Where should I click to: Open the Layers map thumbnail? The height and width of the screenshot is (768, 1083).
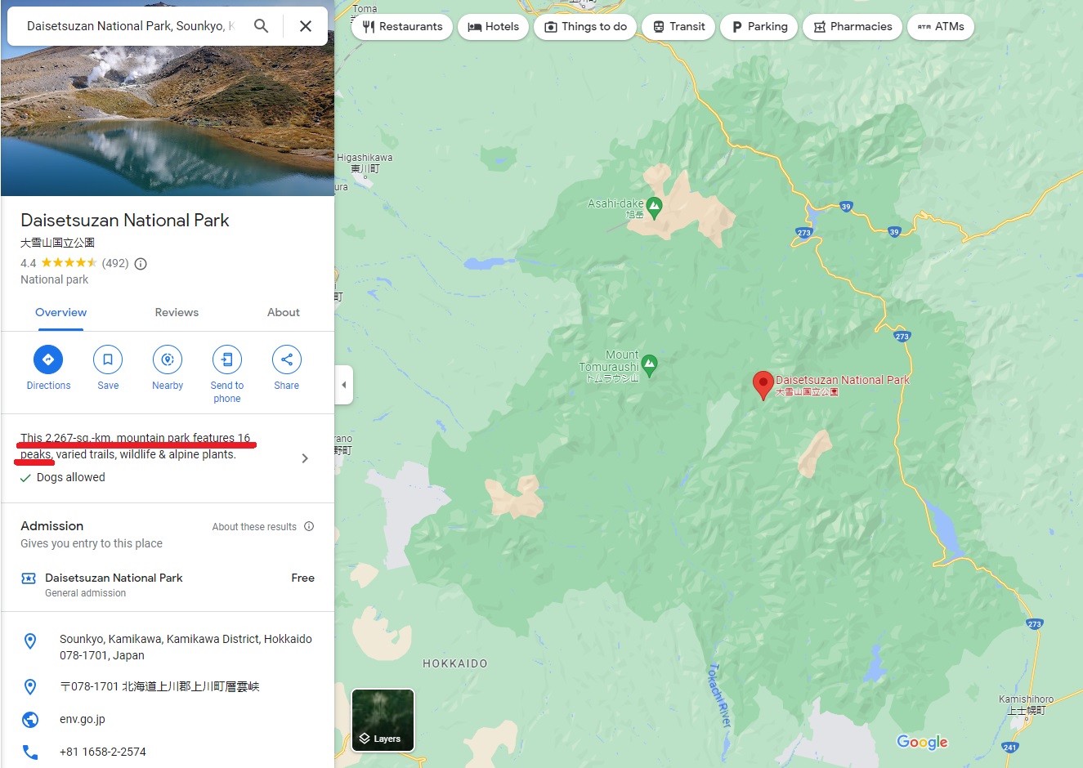[383, 720]
